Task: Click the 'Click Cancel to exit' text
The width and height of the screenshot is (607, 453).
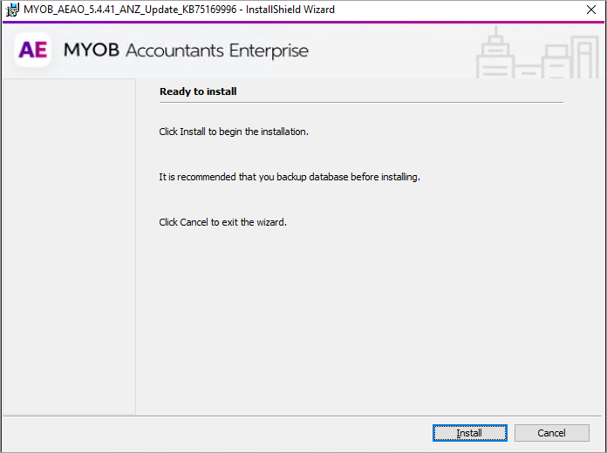Action: click(x=222, y=222)
